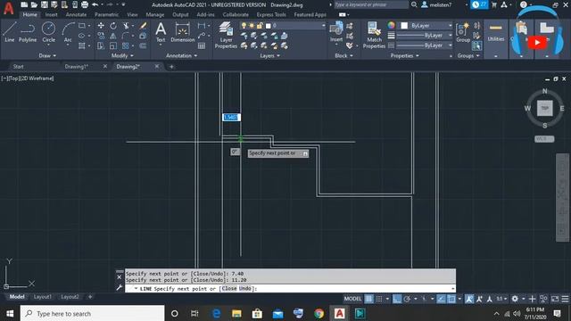Screen dimensions: 571x321
Task: Toggle snap mode in status bar
Action: click(379, 299)
